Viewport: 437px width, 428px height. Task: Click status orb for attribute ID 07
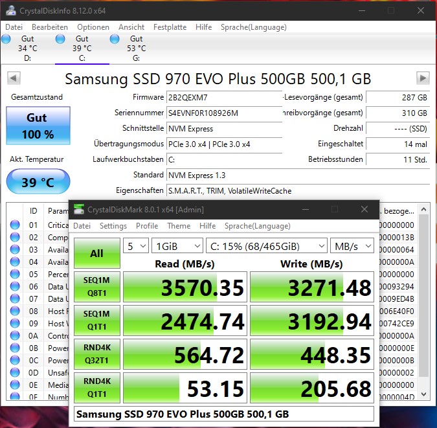click(15, 298)
